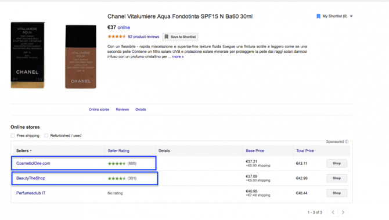Screen dimensions: 389x220
Task: Open the 92 product reviews link
Action: point(143,37)
